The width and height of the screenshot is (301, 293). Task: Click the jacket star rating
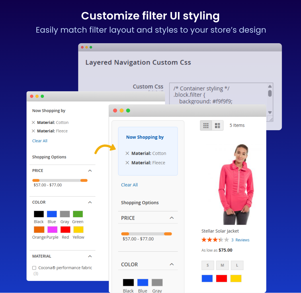point(215,240)
